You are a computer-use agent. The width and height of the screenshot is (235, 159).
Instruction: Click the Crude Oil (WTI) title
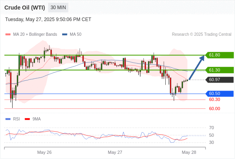25,8
